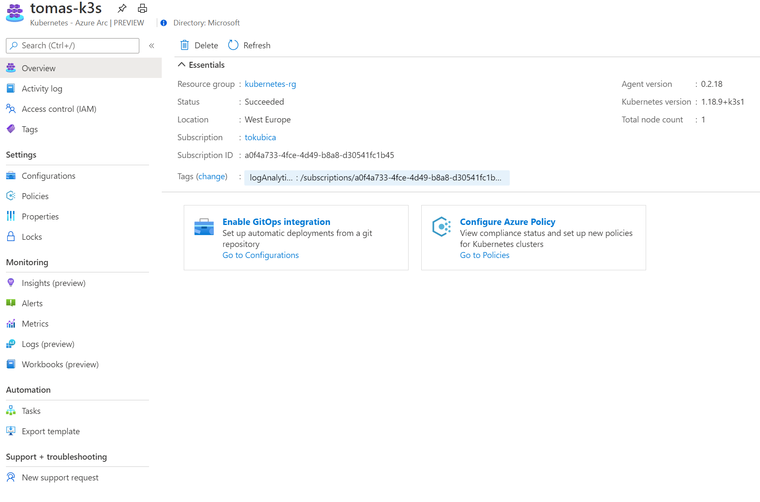Click the print icon beside title
760x502 pixels.
[143, 8]
